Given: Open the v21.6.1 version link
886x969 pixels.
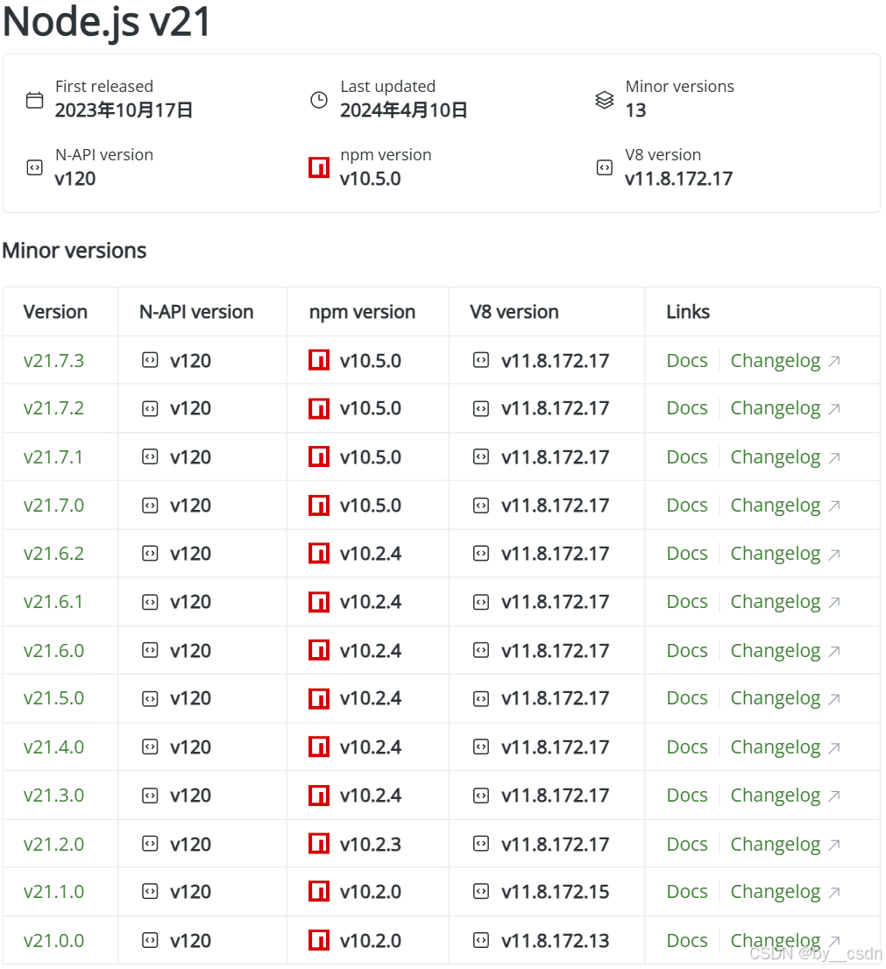Looking at the screenshot, I should [x=53, y=602].
